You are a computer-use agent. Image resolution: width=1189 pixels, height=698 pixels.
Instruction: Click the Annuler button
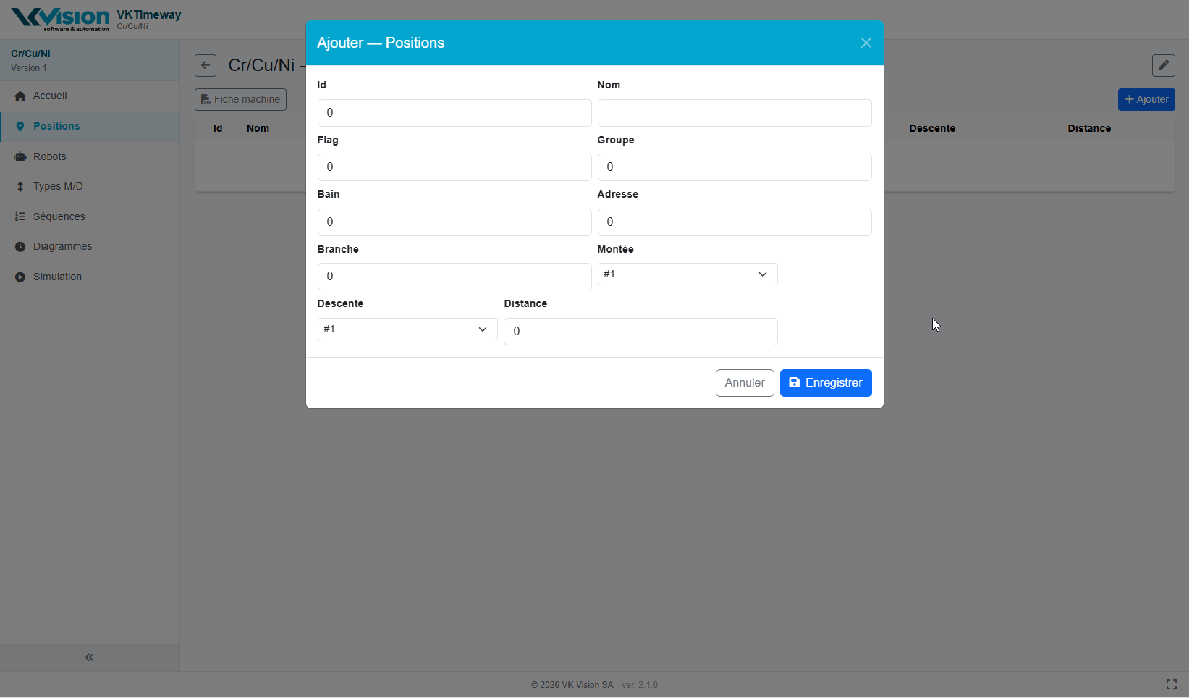point(744,383)
